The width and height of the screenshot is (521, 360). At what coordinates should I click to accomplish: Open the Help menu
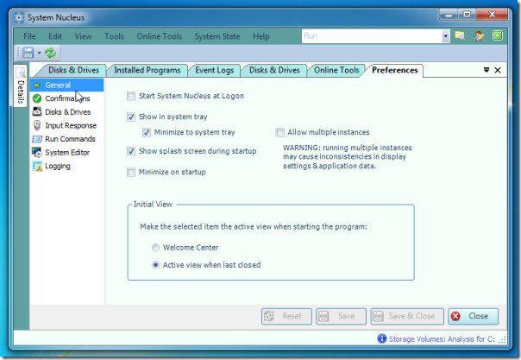tap(260, 36)
